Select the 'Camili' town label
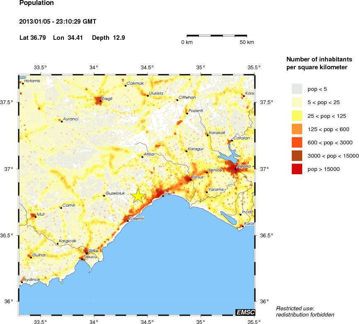Viewport: 359px width, 324px height. 69,205
